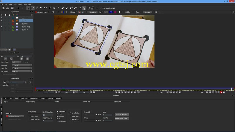Select the Rotate tool icon
Screen dimensions: 235x132
point(88,8)
